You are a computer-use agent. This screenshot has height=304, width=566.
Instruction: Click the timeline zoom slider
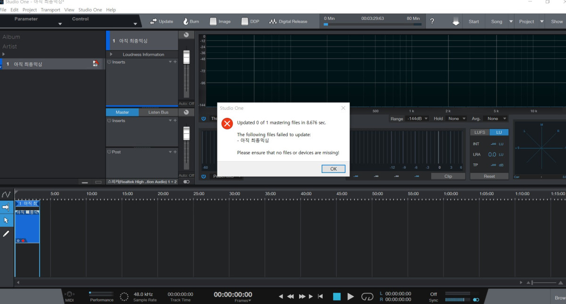pyautogui.click(x=545, y=282)
